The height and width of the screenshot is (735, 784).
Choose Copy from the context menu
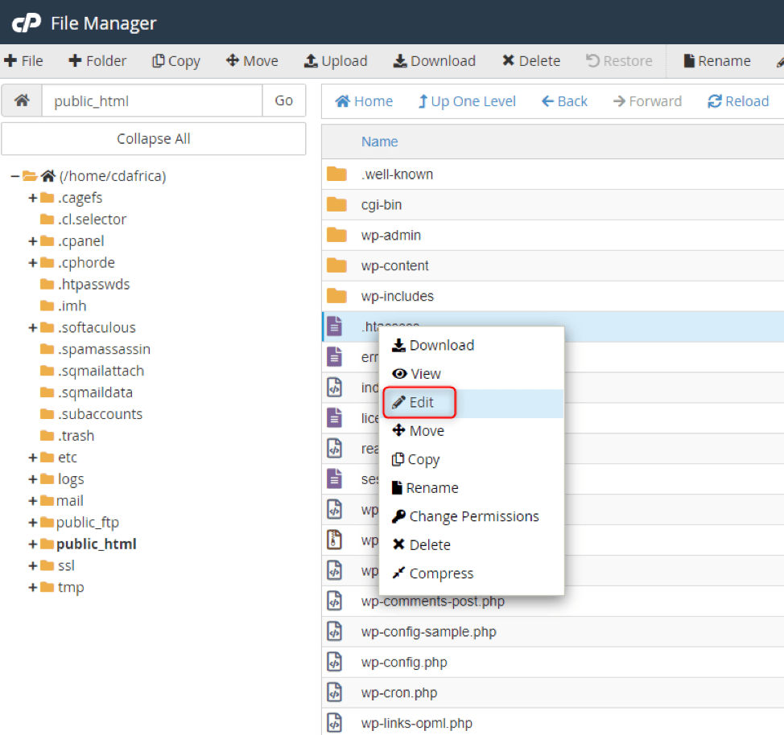point(472,459)
